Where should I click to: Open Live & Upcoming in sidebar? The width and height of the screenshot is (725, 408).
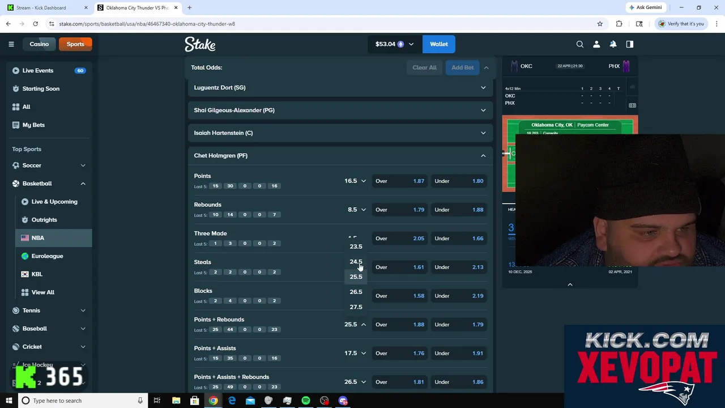tap(54, 202)
